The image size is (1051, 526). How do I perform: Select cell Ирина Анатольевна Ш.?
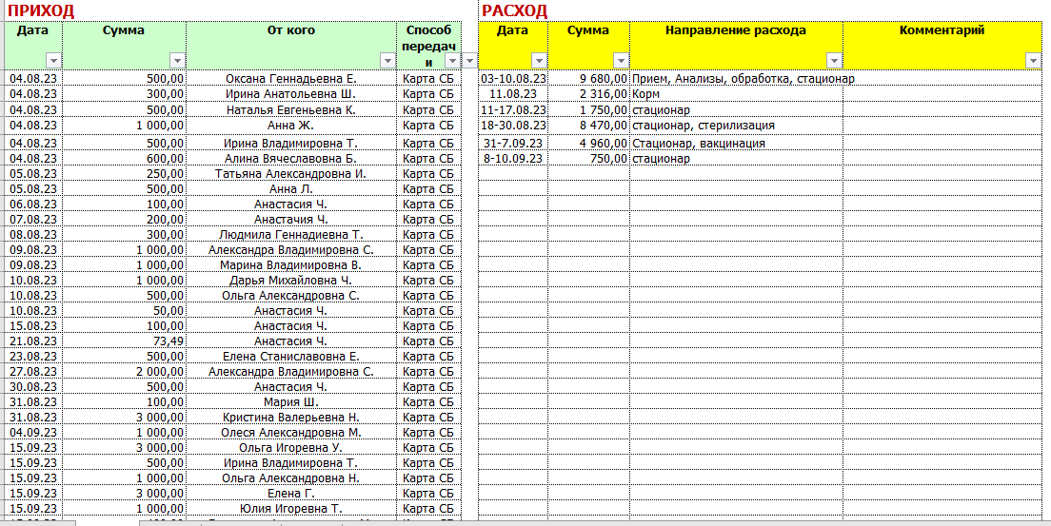(x=291, y=94)
